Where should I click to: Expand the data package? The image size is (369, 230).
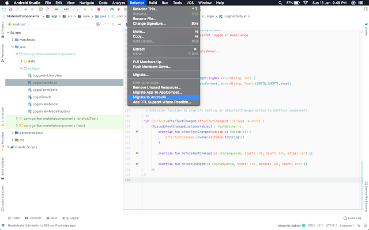pyautogui.click(x=21, y=61)
